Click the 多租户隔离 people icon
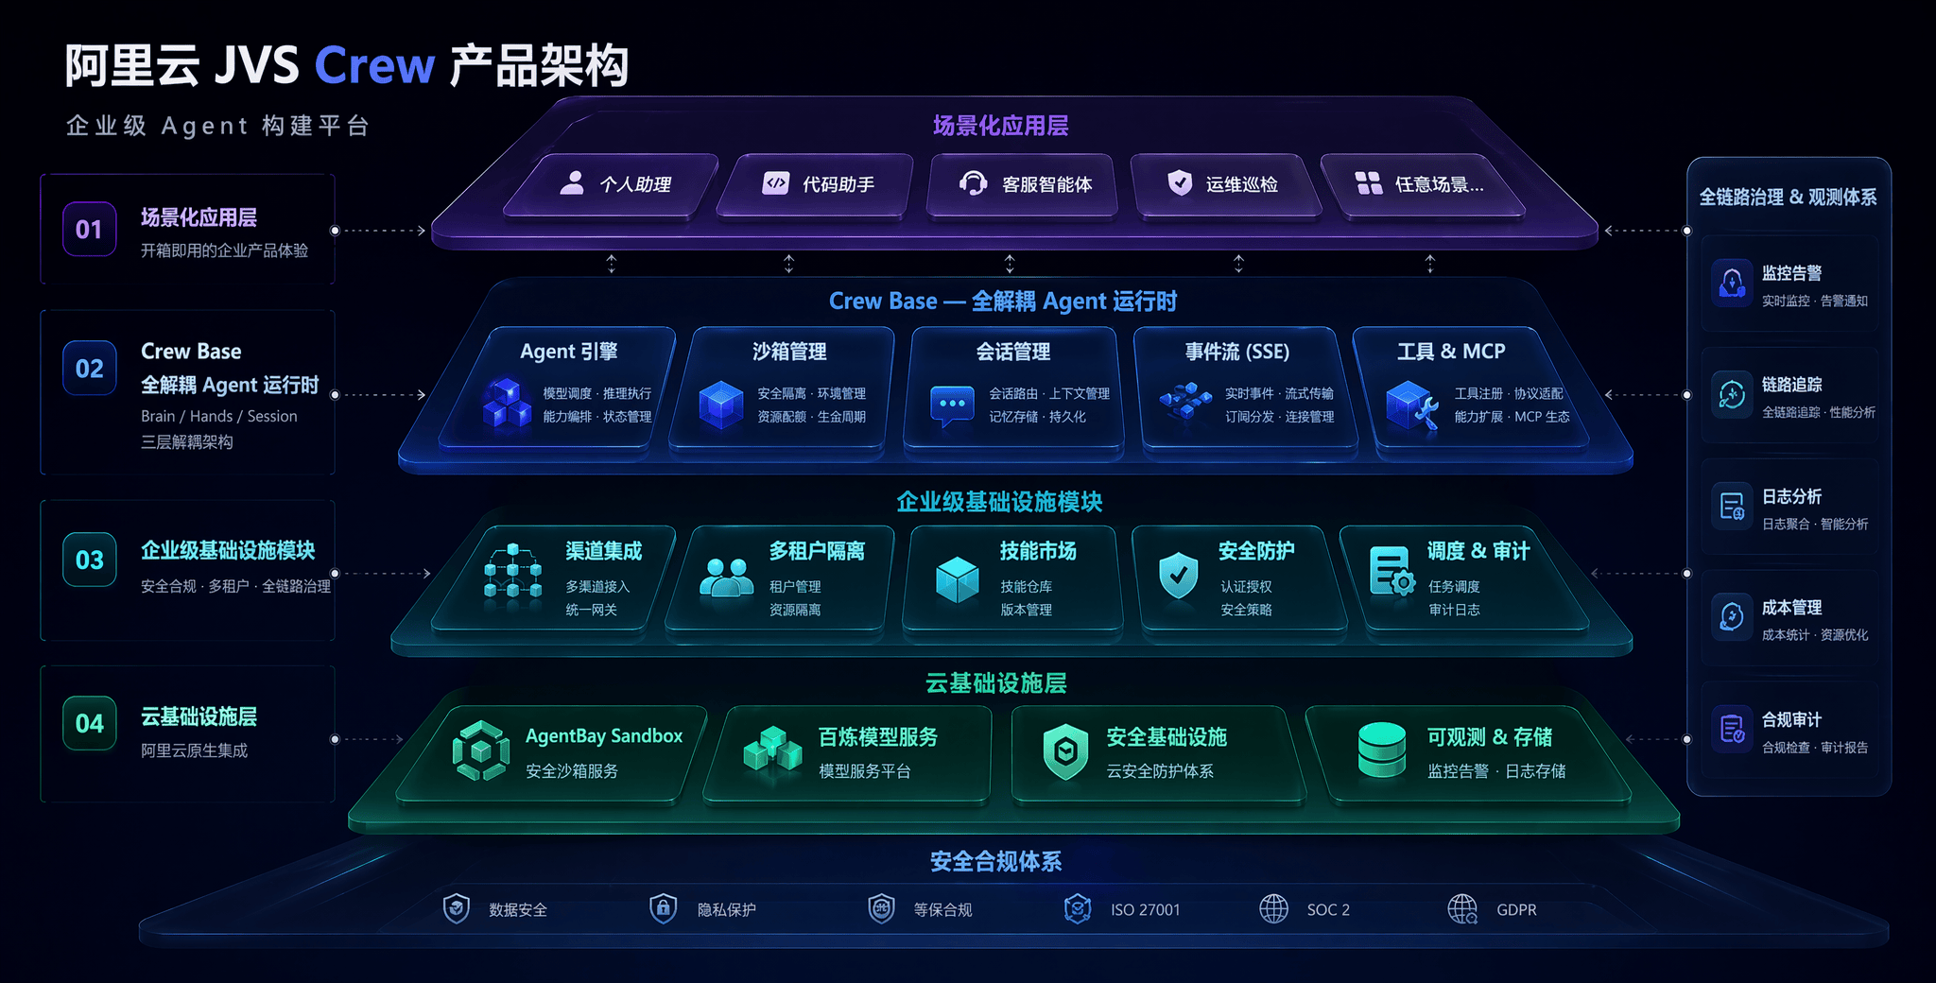This screenshot has height=983, width=1936. point(726,578)
